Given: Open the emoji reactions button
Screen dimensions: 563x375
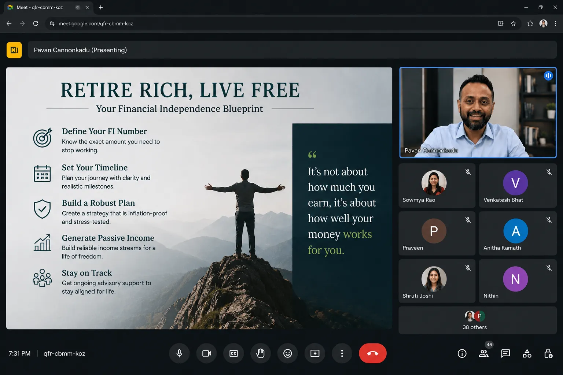Looking at the screenshot, I should click(288, 353).
